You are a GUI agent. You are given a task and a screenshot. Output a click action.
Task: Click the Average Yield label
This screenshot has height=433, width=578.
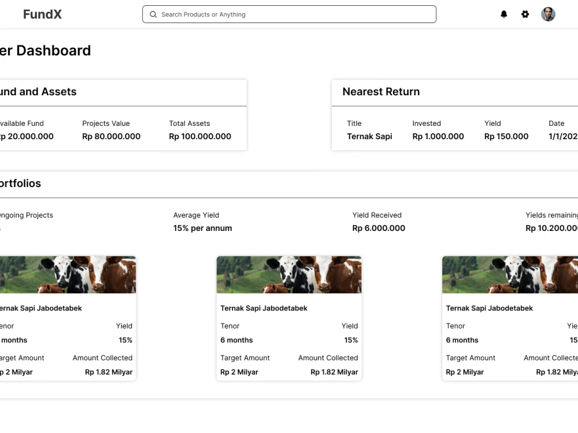[196, 215]
